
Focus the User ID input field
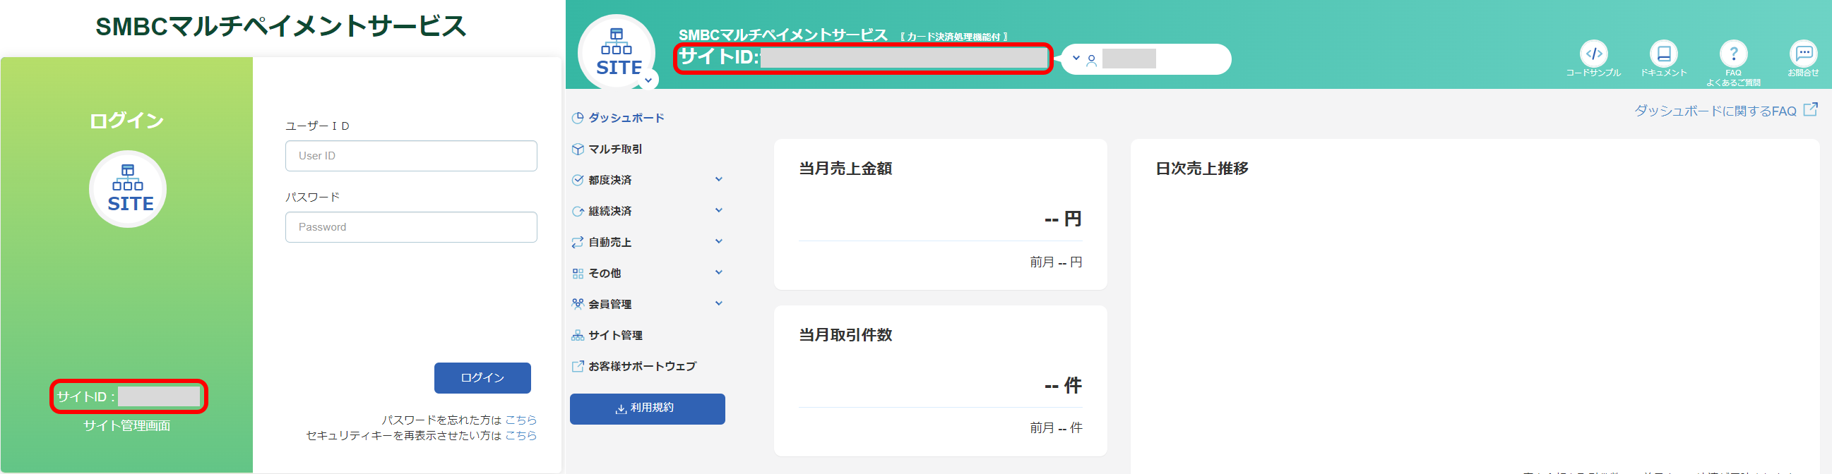click(410, 156)
